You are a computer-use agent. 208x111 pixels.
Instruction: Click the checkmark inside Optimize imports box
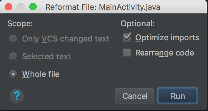(127, 36)
